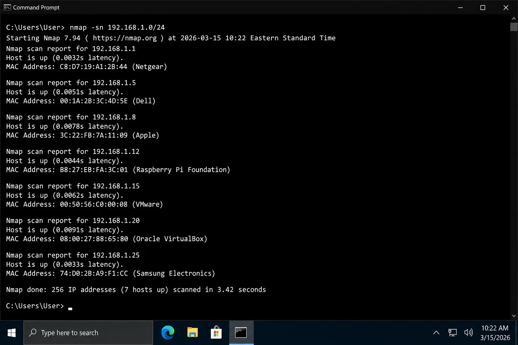The width and height of the screenshot is (518, 345).
Task: Click the line Nmap scan report for 192.168.1.5
Action: point(71,83)
